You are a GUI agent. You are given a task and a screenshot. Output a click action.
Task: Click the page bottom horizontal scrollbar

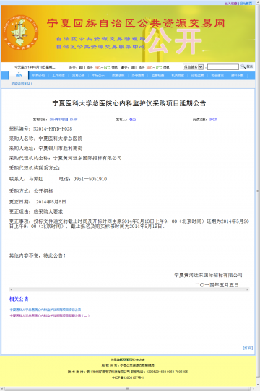coord(127,389)
